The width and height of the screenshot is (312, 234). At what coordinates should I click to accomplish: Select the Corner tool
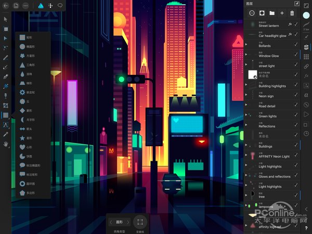[6, 48]
